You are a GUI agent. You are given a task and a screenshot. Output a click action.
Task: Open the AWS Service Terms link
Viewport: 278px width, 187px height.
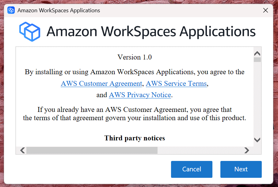(x=176, y=83)
